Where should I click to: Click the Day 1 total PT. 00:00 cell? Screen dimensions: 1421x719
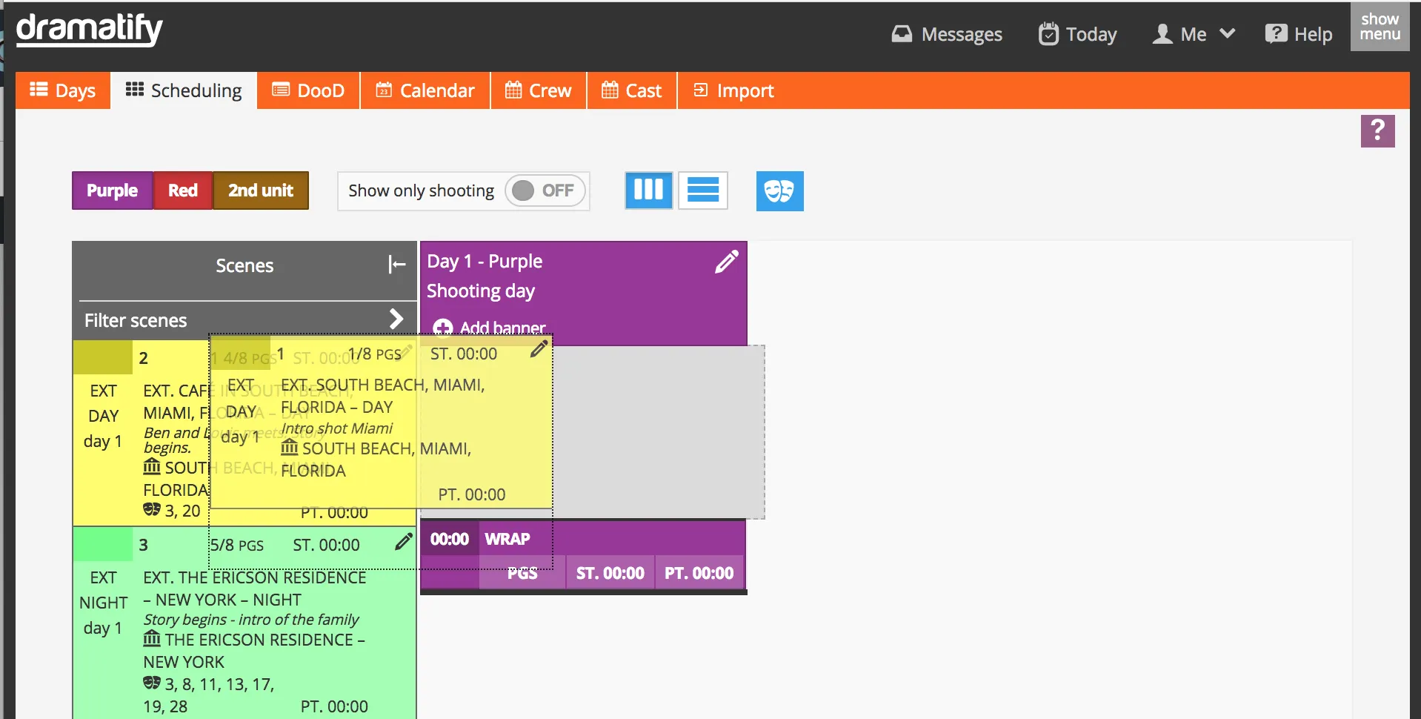pos(699,573)
